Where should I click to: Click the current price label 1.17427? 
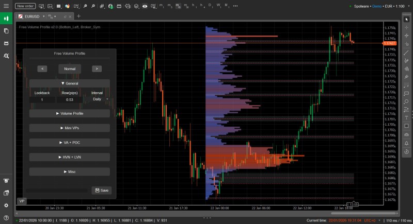(389, 43)
